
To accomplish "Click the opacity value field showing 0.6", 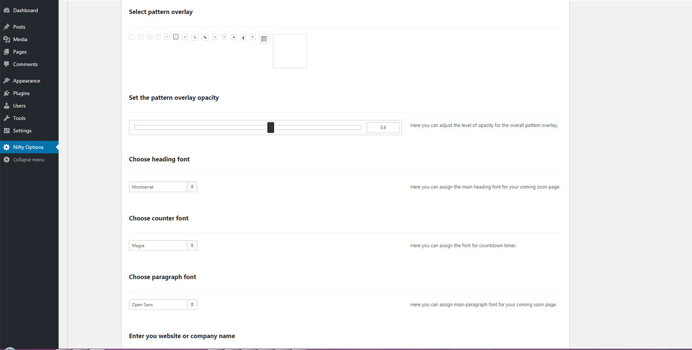I will tap(383, 128).
